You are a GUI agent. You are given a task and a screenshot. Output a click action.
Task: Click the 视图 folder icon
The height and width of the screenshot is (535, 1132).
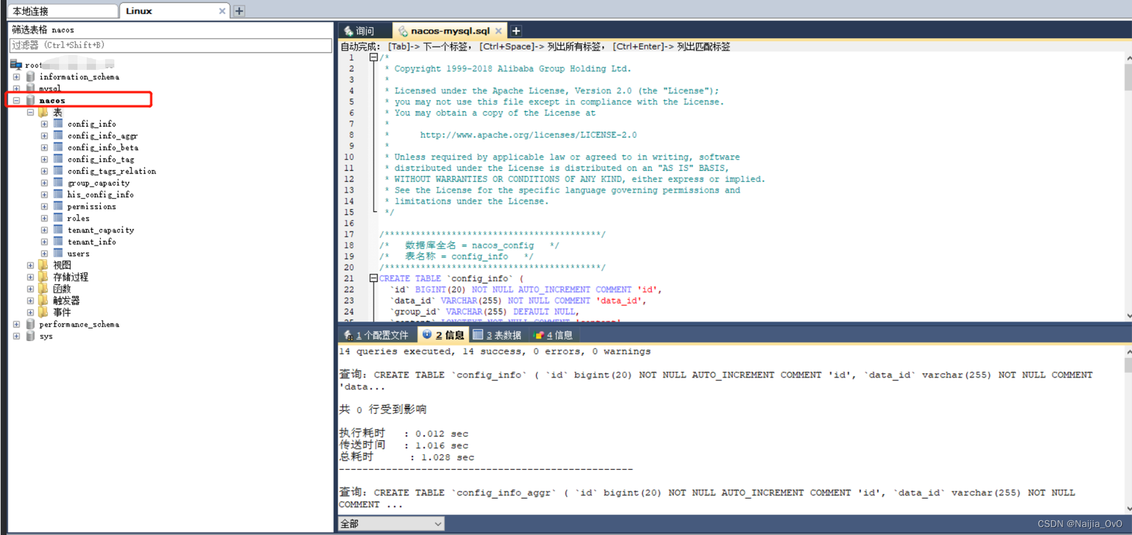(x=44, y=265)
